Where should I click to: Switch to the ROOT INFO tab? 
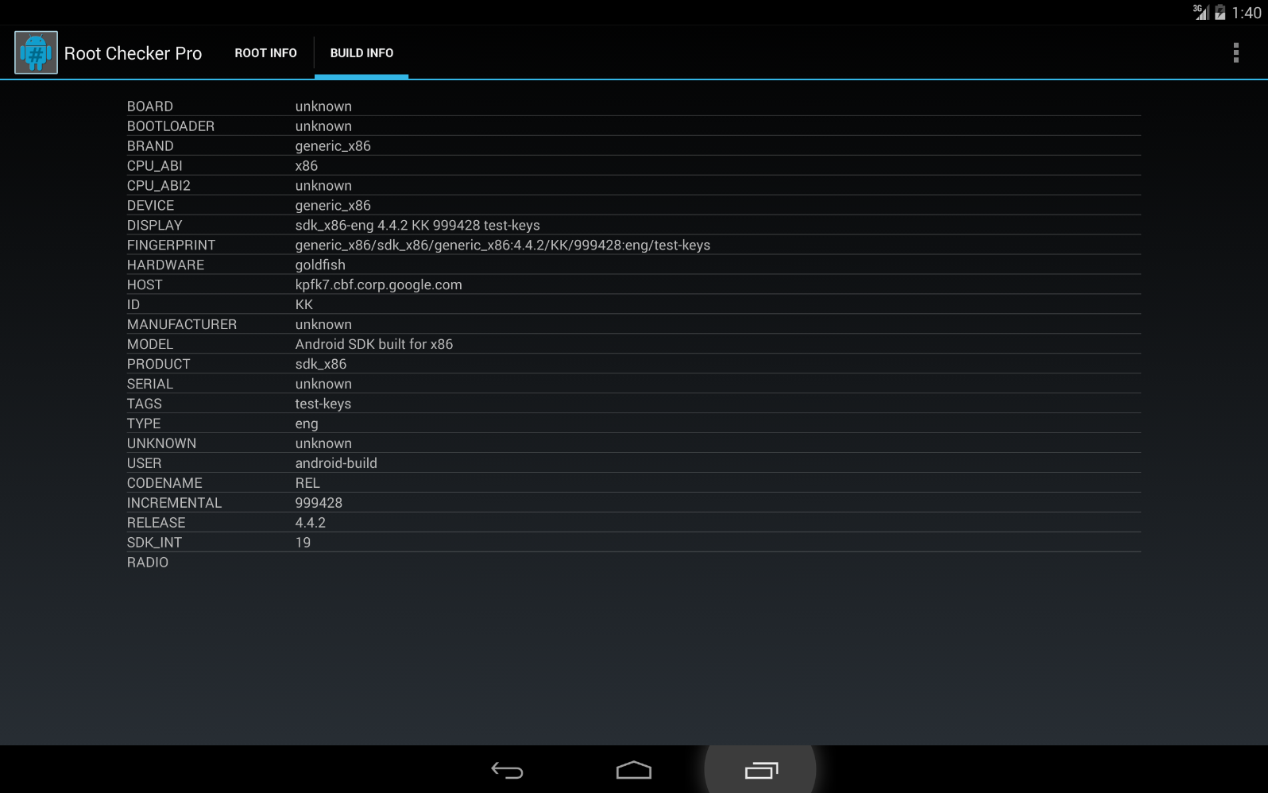pyautogui.click(x=265, y=53)
